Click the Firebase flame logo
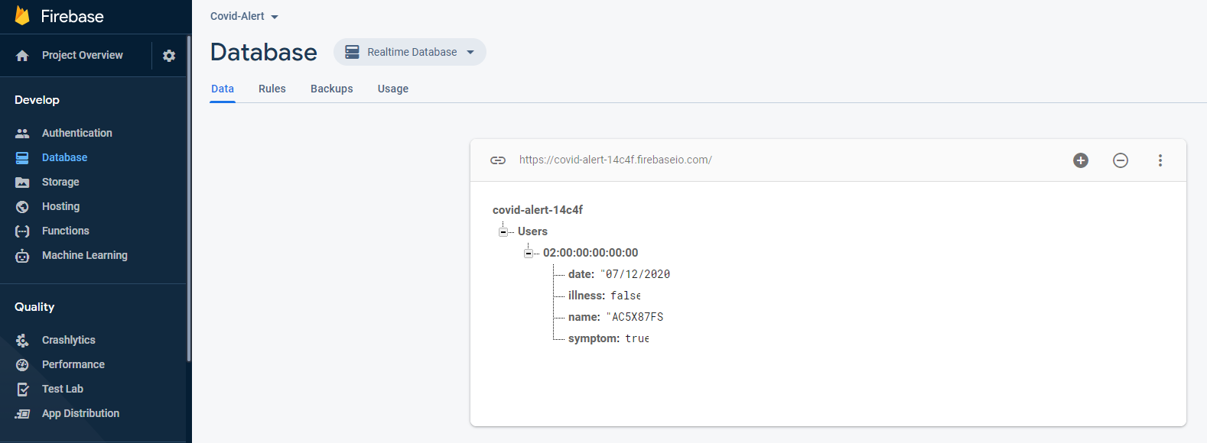Viewport: 1207px width, 443px height. (x=22, y=16)
